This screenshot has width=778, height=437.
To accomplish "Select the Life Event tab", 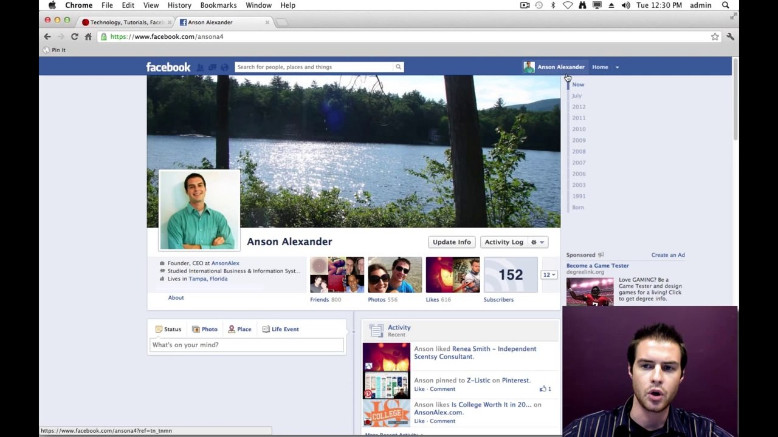I will 281,329.
